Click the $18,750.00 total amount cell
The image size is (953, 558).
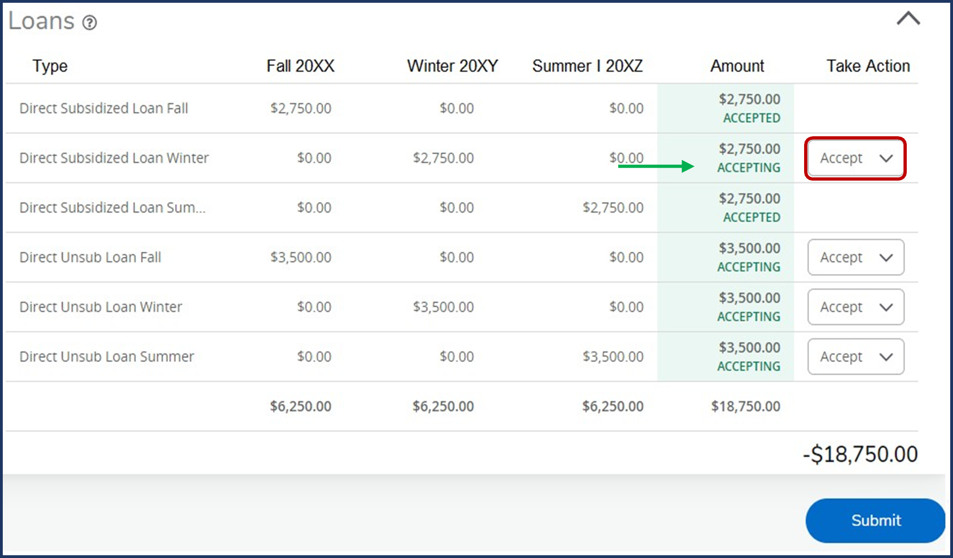pyautogui.click(x=745, y=406)
